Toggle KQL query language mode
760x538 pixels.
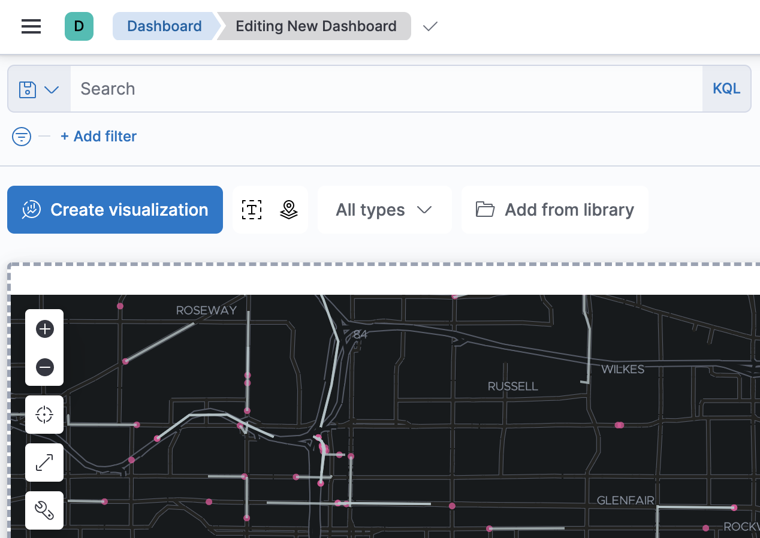click(726, 88)
